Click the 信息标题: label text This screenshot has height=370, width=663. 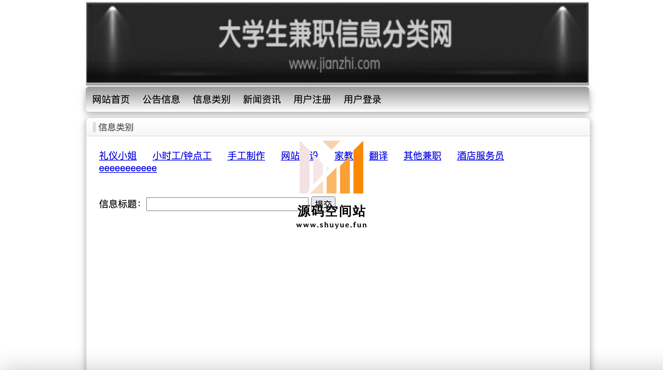[120, 204]
